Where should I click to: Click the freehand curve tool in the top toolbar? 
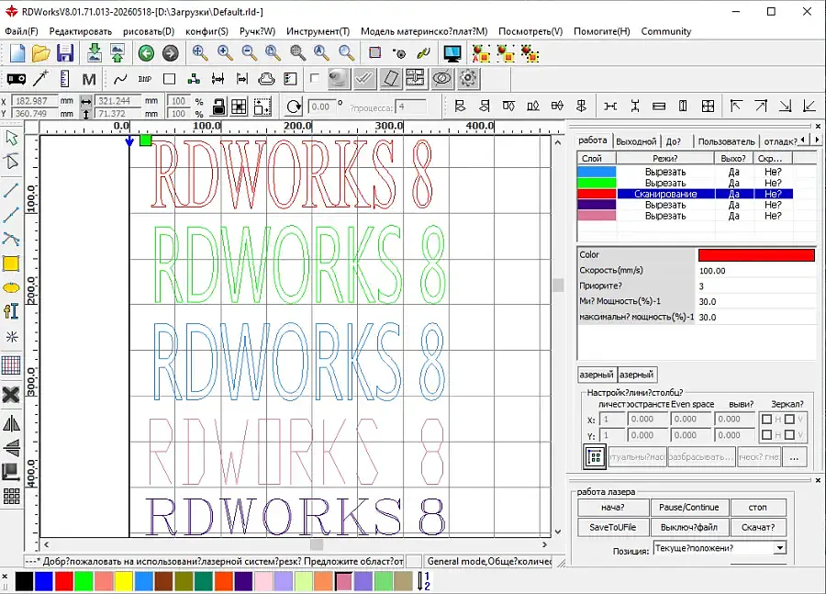click(120, 79)
